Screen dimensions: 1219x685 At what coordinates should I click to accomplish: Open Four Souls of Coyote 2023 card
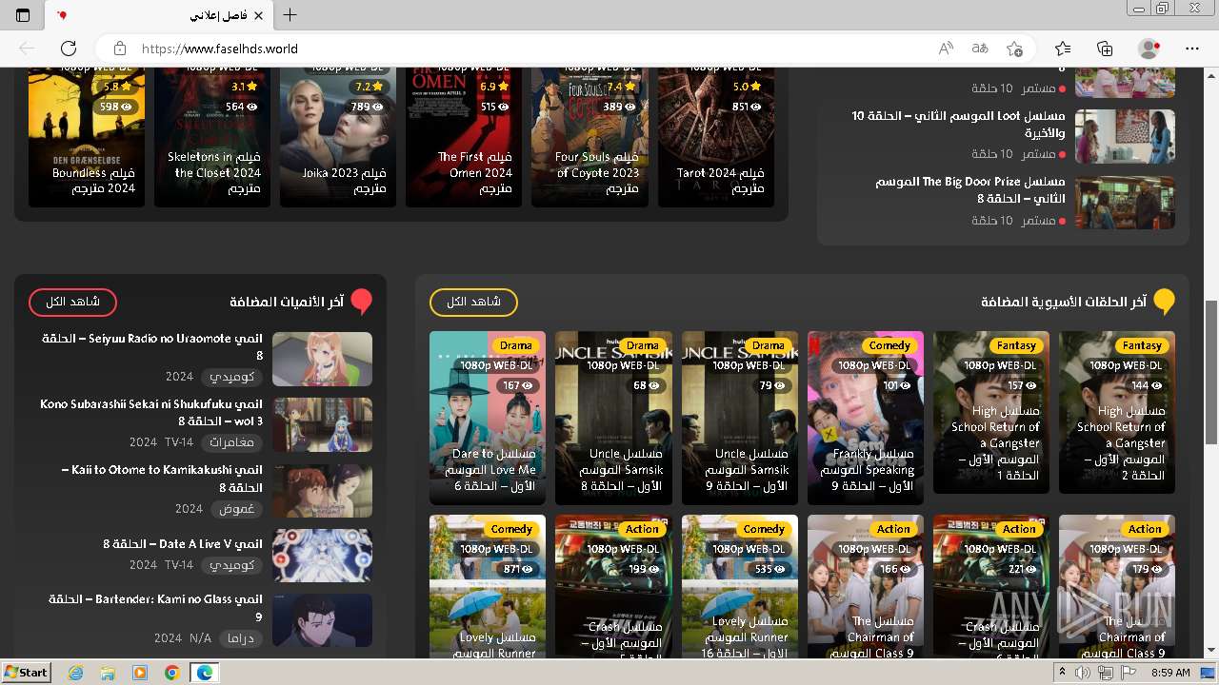coord(590,136)
